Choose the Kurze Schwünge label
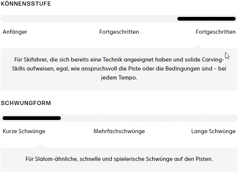239x174 pixels. [24, 131]
